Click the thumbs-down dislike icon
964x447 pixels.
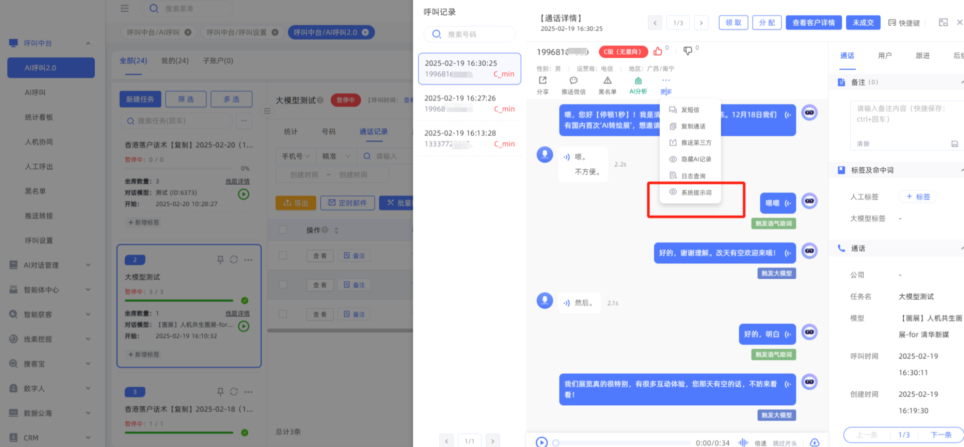688,51
